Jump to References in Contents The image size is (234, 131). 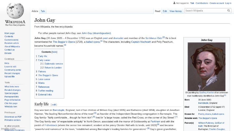click(x=44, y=87)
